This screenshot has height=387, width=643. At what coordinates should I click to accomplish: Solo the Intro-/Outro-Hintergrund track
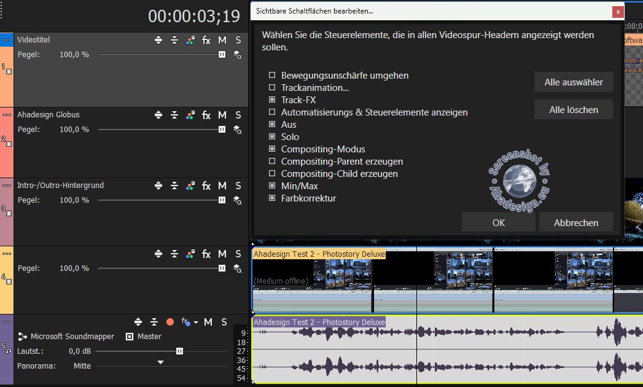pyautogui.click(x=238, y=186)
